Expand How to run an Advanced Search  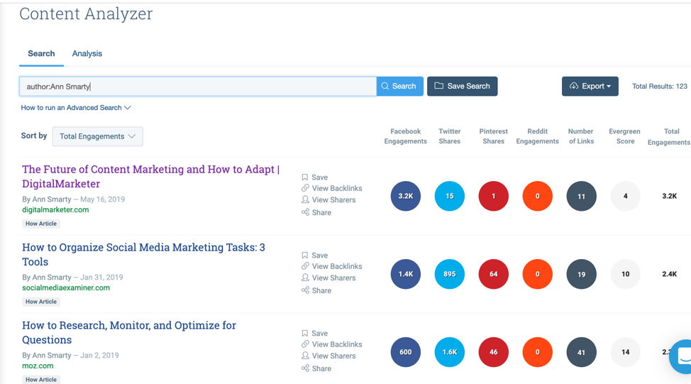[x=76, y=108]
